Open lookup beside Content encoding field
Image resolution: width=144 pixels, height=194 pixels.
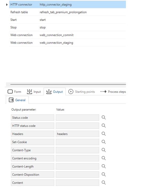(x=104, y=158)
